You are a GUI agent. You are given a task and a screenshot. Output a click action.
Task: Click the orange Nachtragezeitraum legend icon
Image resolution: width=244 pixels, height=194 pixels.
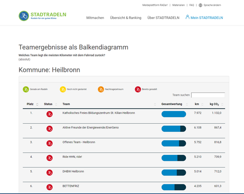coord(101,89)
